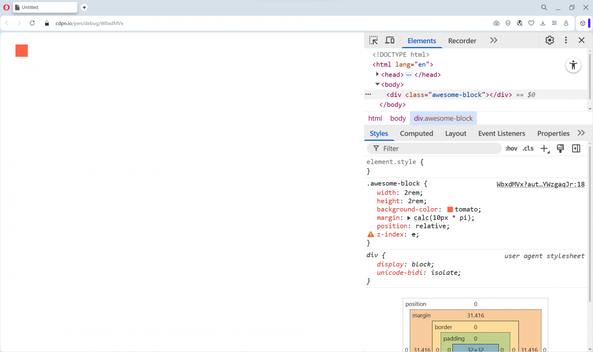Click the accessibility floating button
Screen dimensions: 593x352
[573, 65]
